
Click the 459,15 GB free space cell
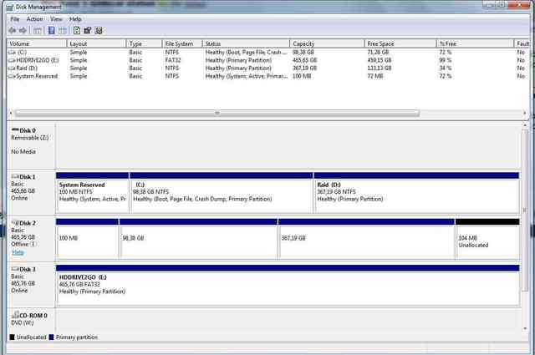point(380,60)
